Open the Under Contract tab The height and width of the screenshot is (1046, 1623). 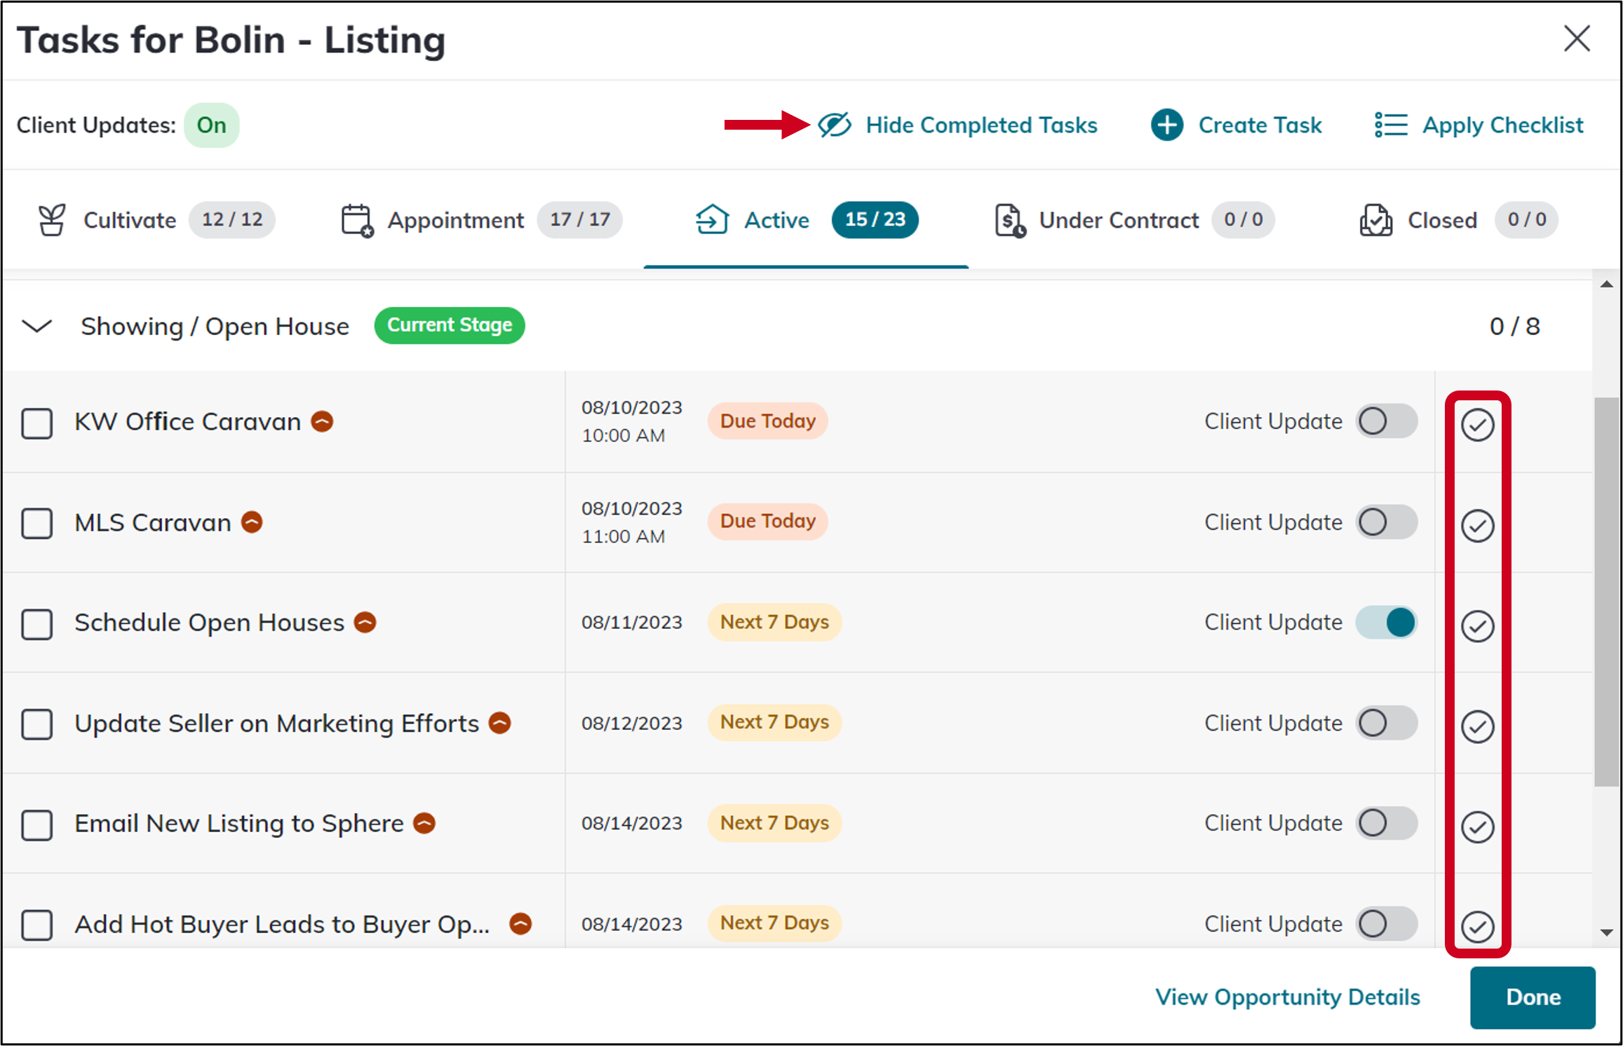(1118, 219)
